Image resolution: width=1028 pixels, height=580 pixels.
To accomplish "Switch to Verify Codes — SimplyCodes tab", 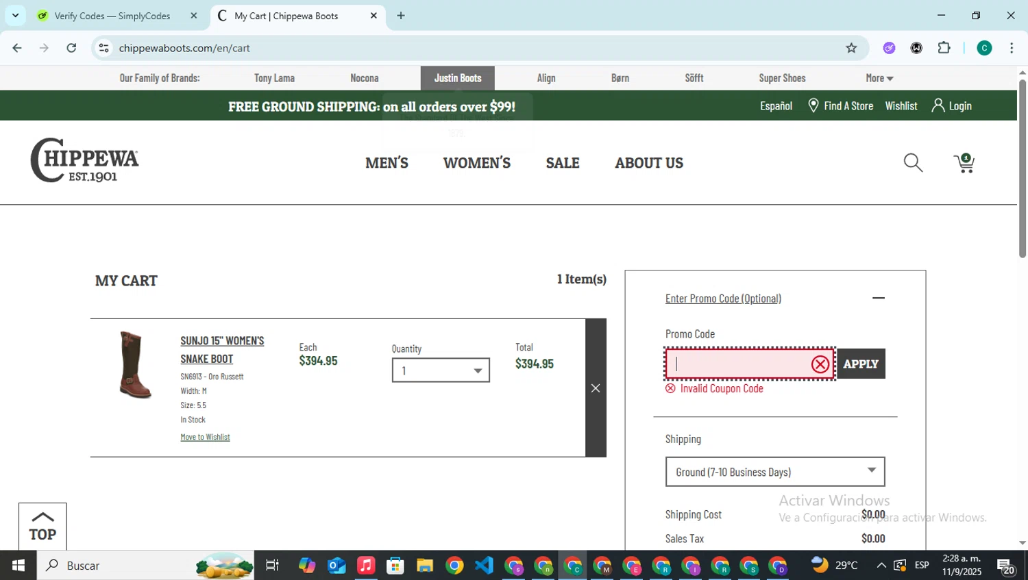I will click(112, 16).
